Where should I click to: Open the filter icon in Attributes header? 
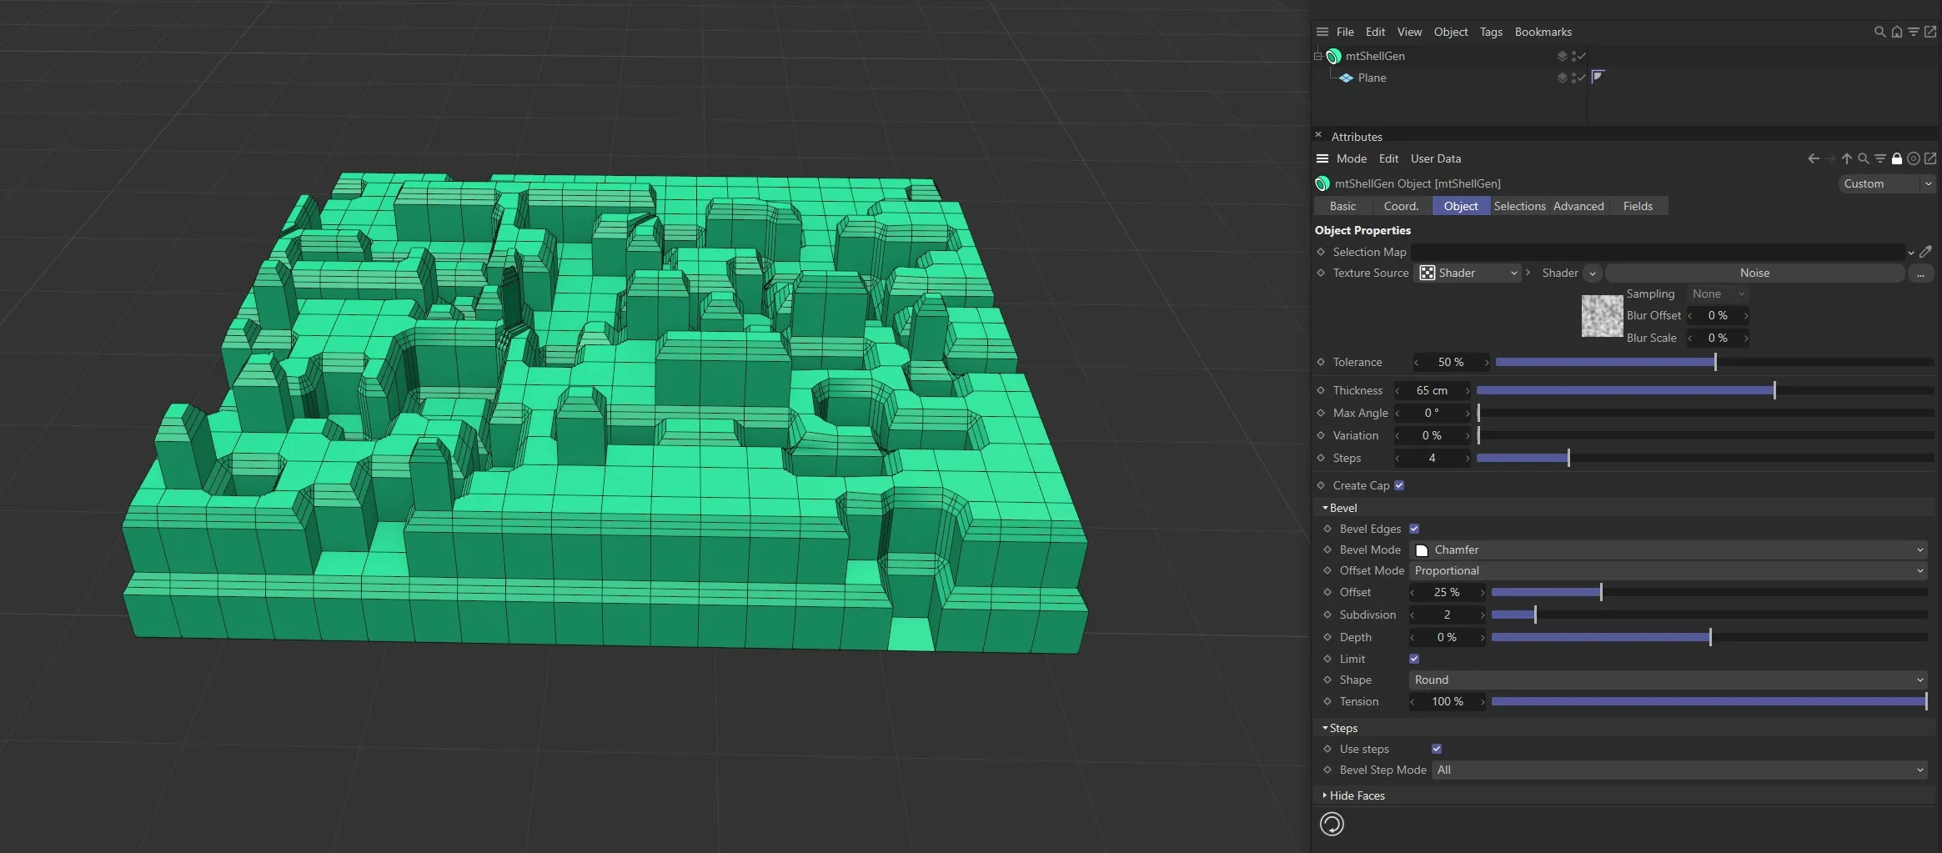click(1879, 158)
